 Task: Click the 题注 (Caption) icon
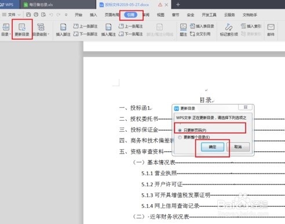point(183,30)
